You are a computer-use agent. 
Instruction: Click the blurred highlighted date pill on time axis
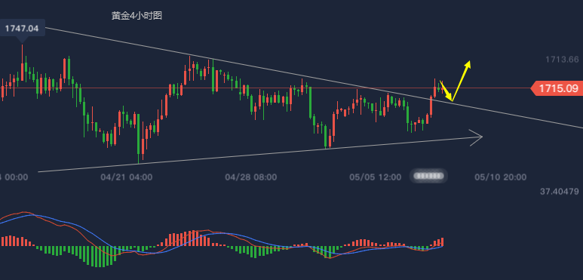tap(428, 176)
